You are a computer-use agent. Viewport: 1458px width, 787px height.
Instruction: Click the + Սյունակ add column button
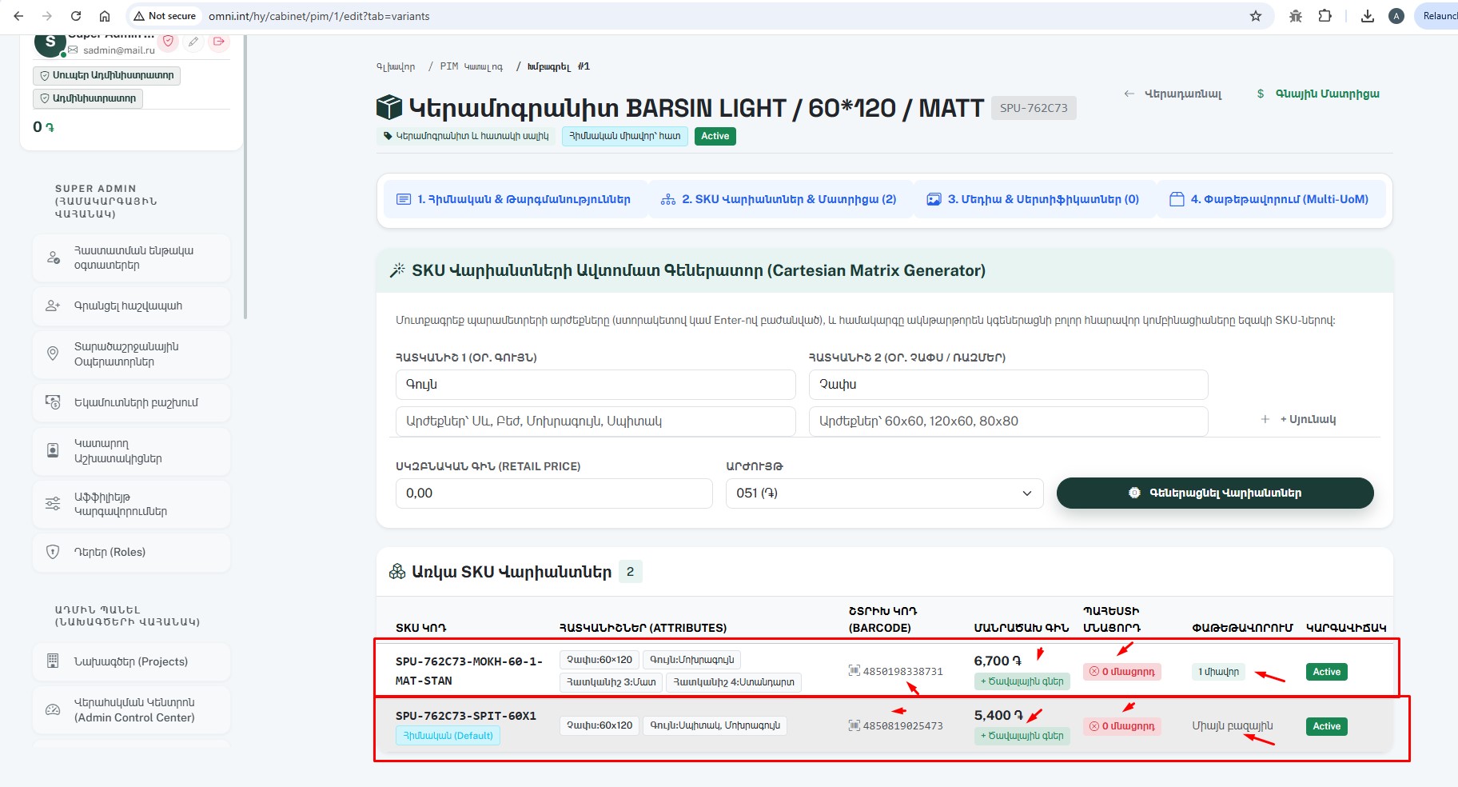(x=1299, y=419)
